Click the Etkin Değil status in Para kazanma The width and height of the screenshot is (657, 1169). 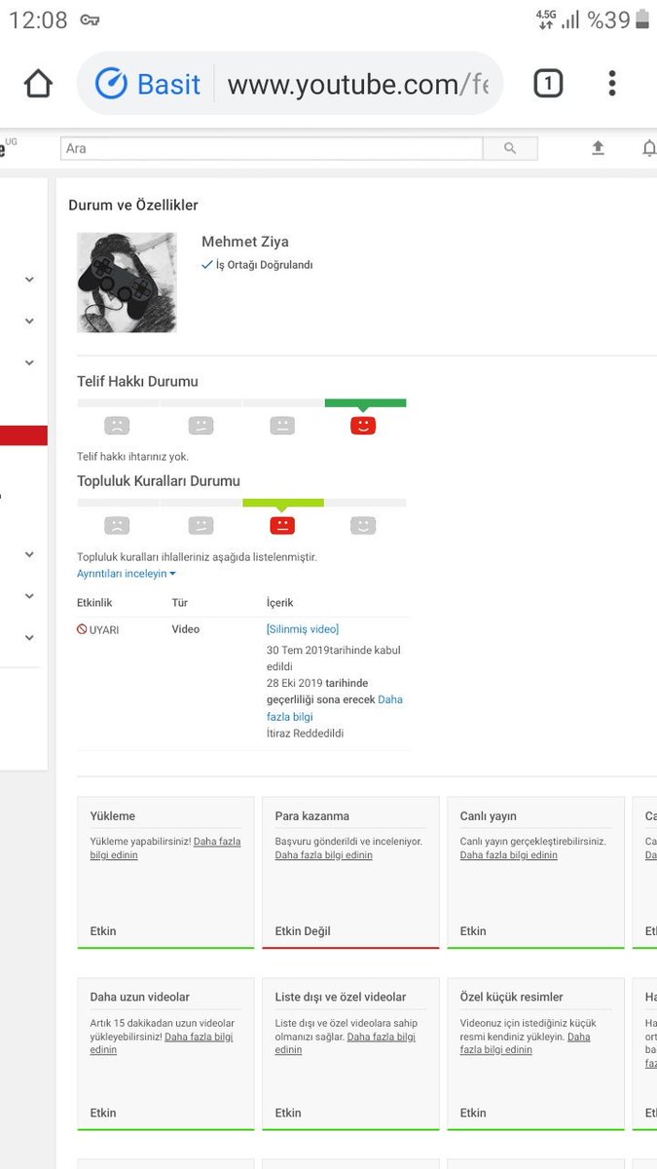pyautogui.click(x=303, y=931)
